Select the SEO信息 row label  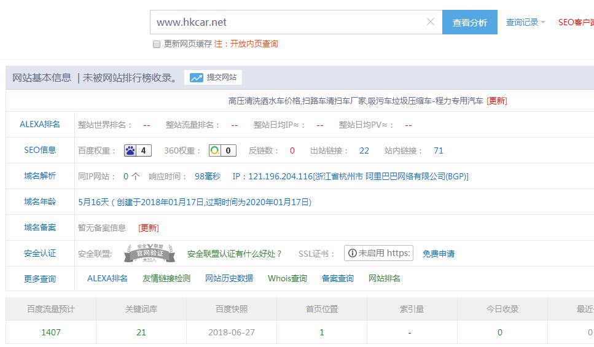pos(40,150)
